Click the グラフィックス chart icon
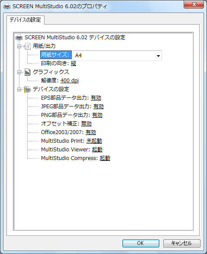 point(27,72)
